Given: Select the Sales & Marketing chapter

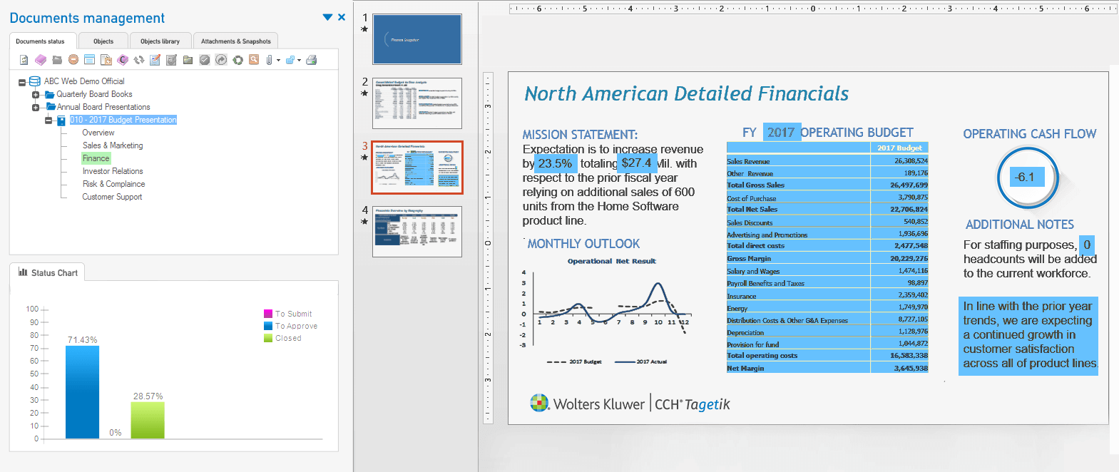Looking at the screenshot, I should 113,145.
